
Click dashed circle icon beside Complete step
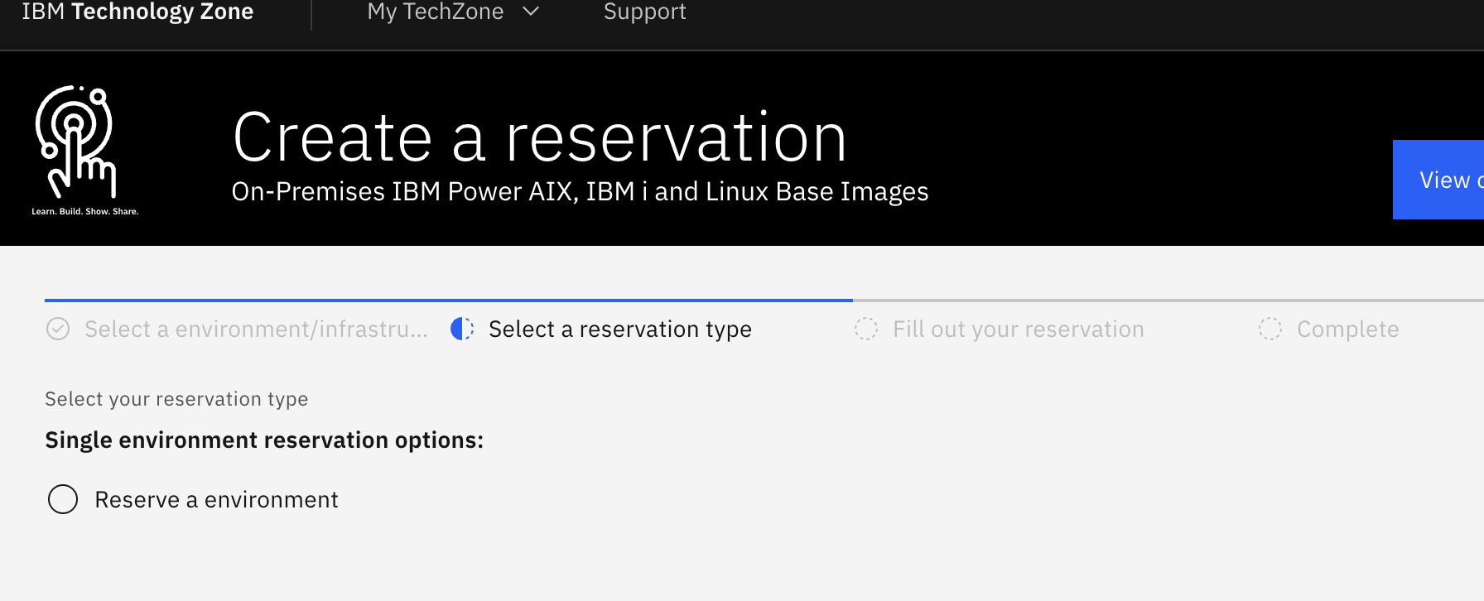click(x=1270, y=329)
